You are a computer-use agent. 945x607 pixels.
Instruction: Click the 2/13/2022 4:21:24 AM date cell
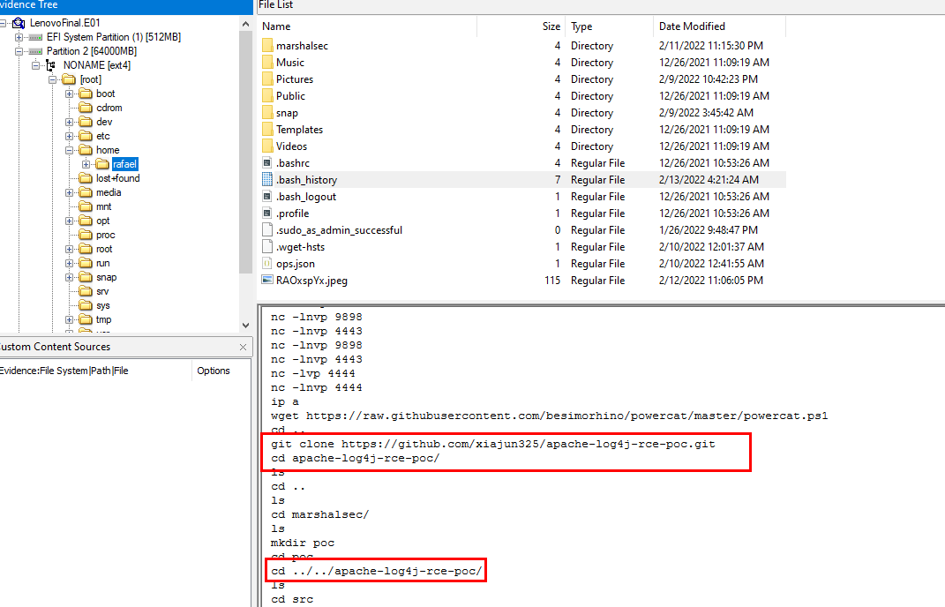(709, 180)
